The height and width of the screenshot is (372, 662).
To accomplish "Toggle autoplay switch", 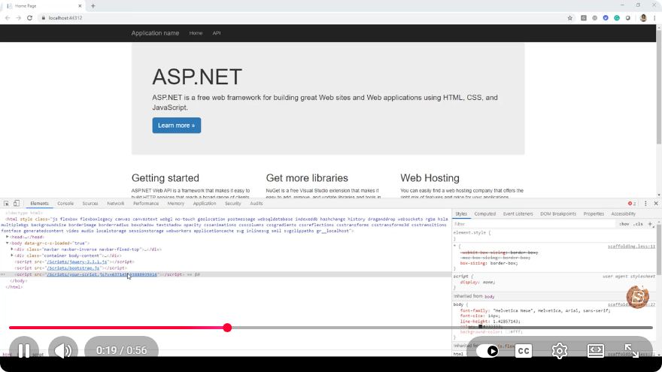I will pos(487,351).
